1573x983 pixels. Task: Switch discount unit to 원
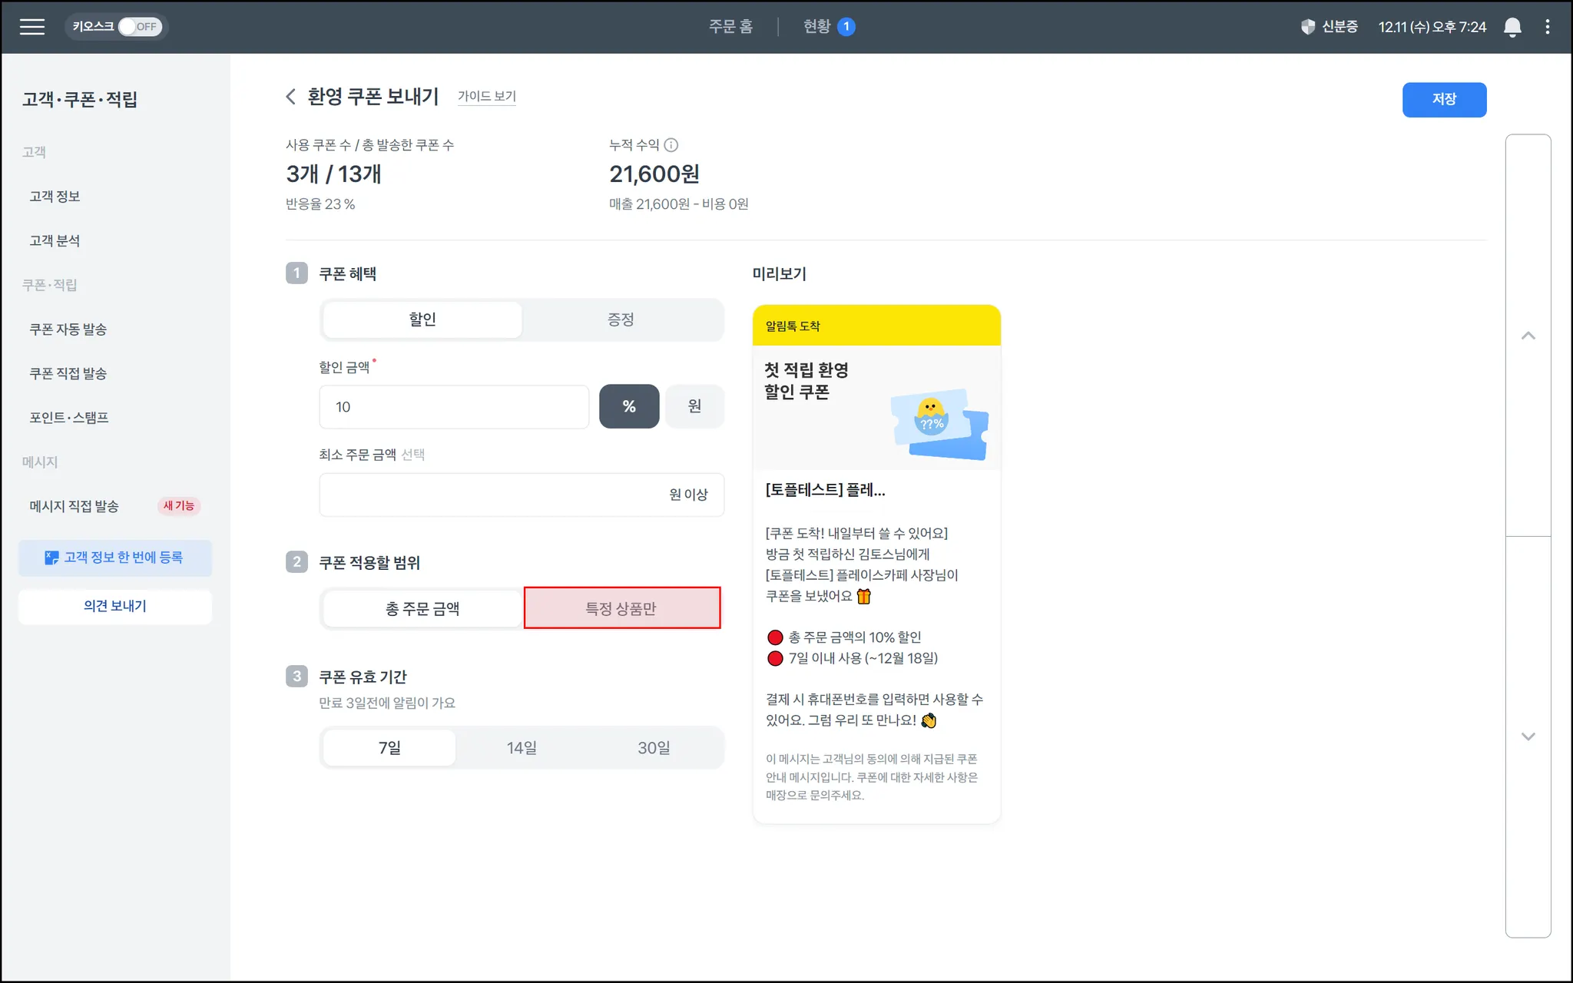pos(694,406)
